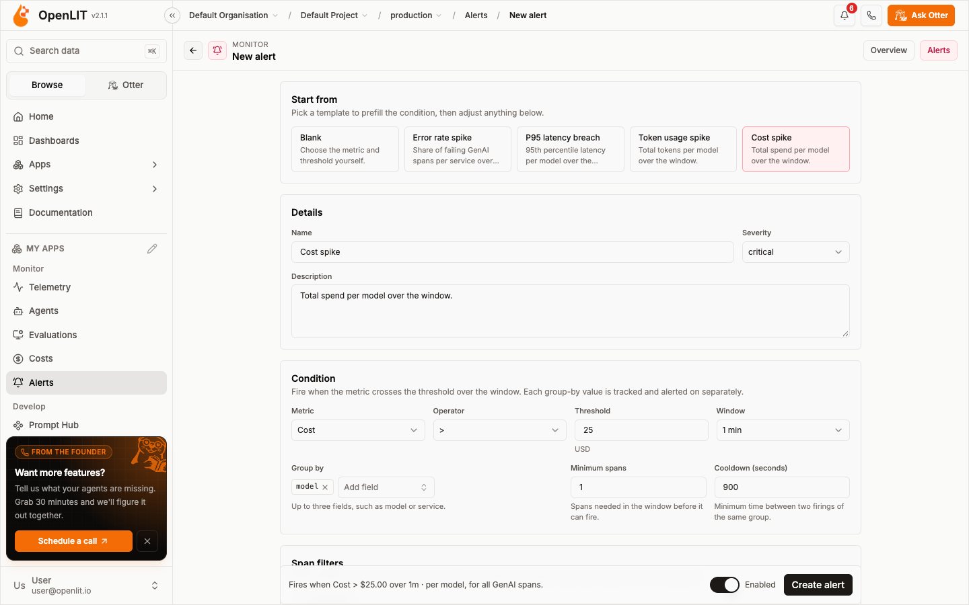969x605 pixels.
Task: Remove the model group-by tag
Action: (325, 487)
